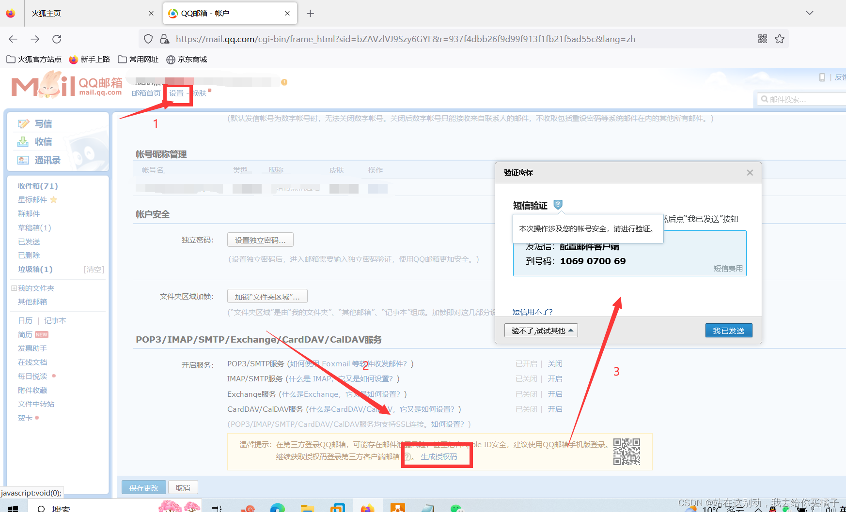846x512 pixels.
Task: Open 贺卡 in sidebar
Action: 25,418
